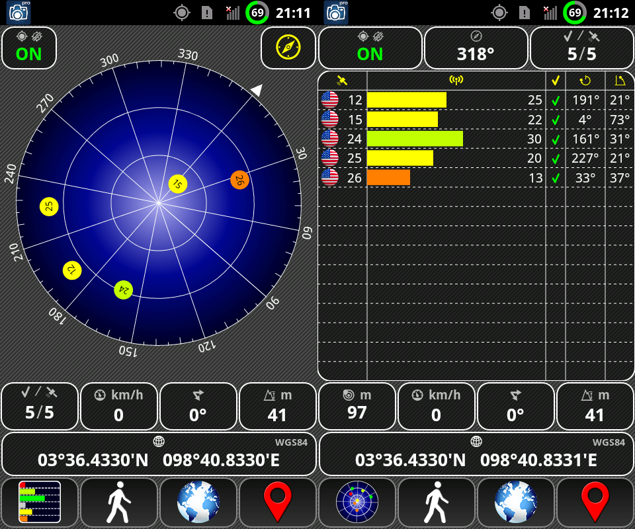The height and width of the screenshot is (529, 635).
Task: Toggle GPS ON switch on the sky plot screen
Action: coord(29,48)
